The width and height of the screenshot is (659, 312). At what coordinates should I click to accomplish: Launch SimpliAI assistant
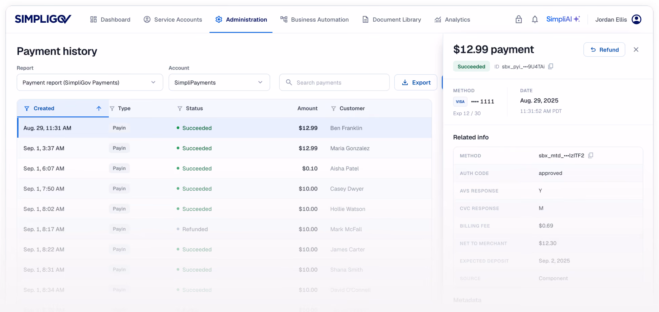coord(563,19)
